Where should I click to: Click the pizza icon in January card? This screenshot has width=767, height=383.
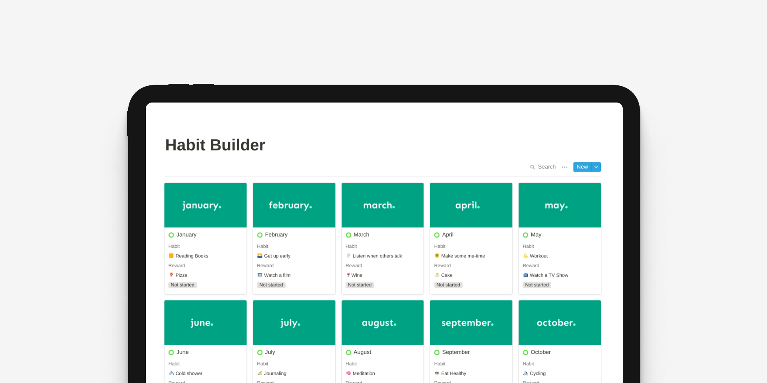coord(171,275)
